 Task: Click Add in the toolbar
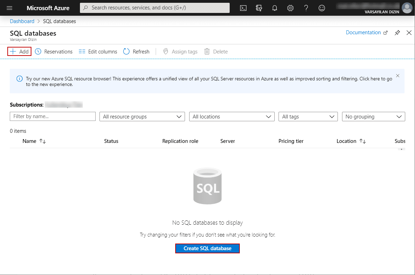[x=19, y=51]
